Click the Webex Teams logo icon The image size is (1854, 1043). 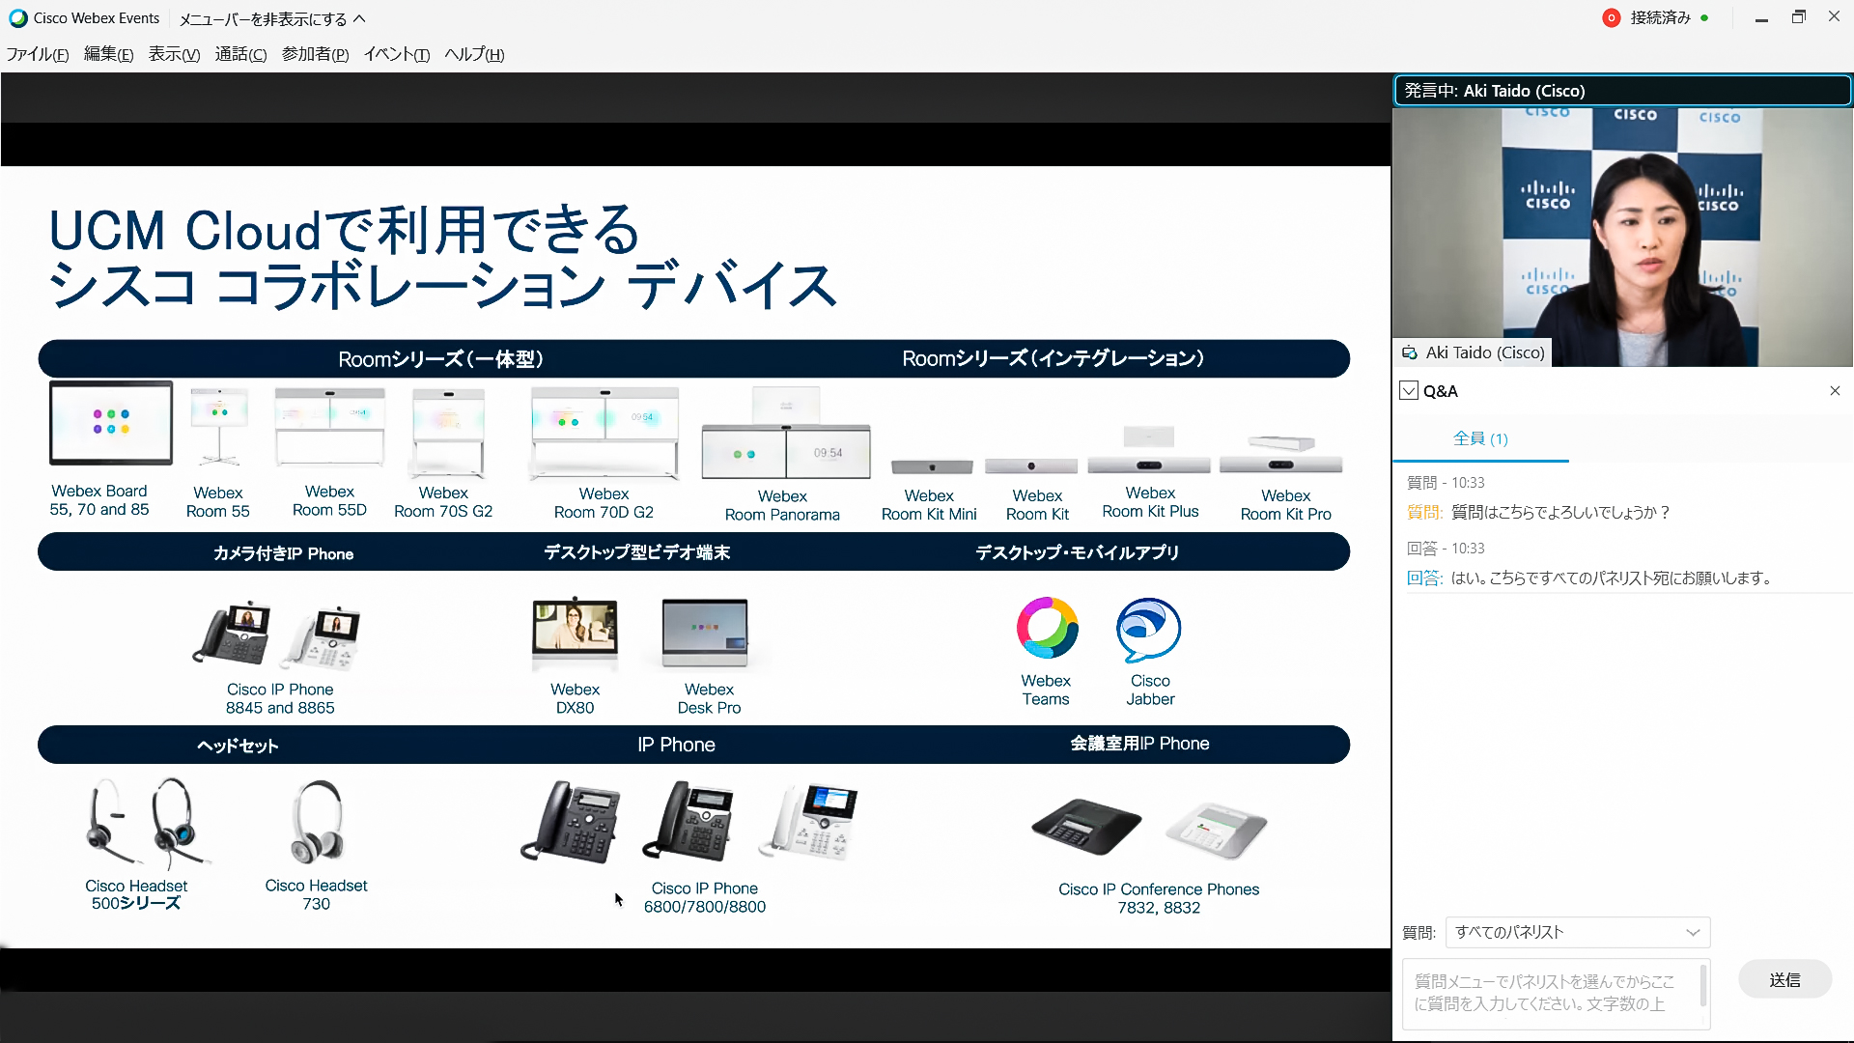(1047, 629)
